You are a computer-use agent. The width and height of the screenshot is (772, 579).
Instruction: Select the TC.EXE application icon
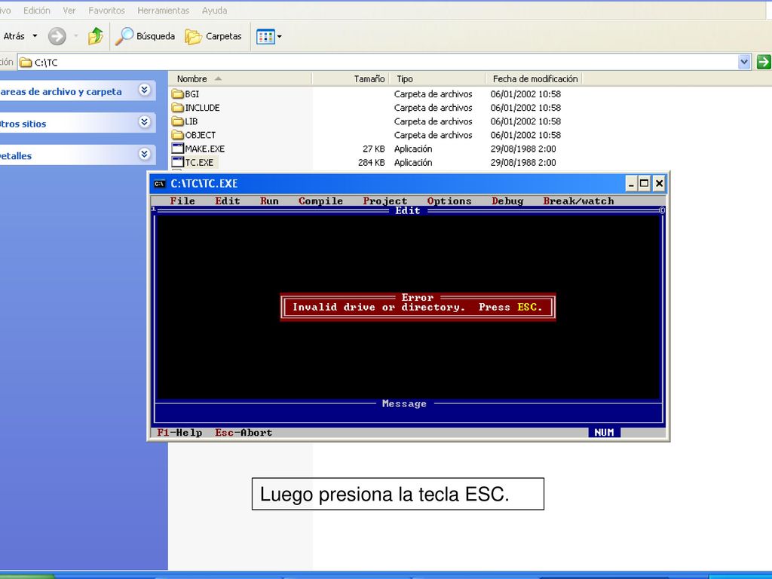tap(178, 163)
